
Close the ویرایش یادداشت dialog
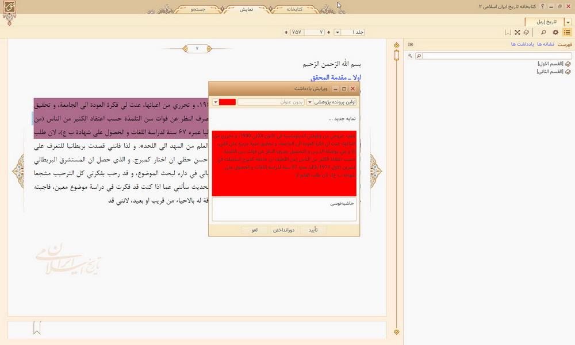tap(353, 88)
